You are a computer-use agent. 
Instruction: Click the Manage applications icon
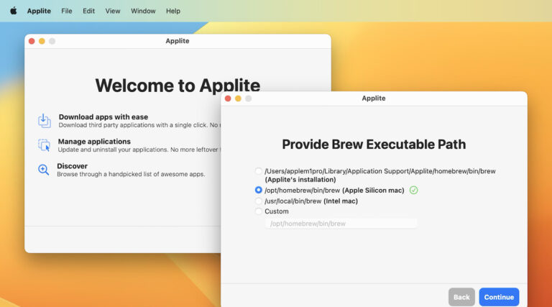pyautogui.click(x=44, y=145)
